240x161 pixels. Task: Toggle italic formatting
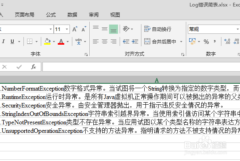(3, 41)
